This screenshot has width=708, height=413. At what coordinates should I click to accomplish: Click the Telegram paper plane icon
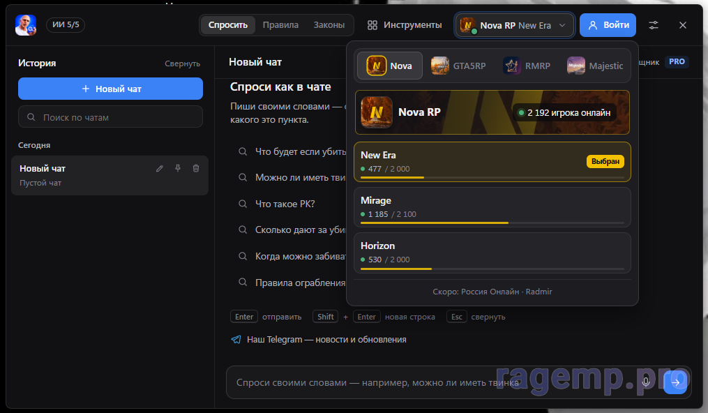click(x=236, y=340)
